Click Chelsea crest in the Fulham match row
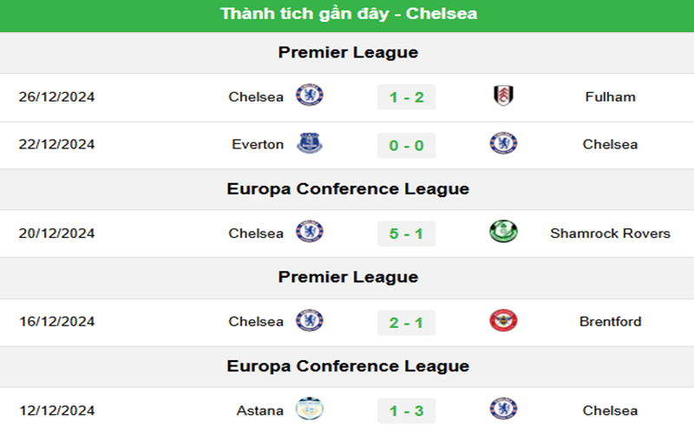The height and width of the screenshot is (434, 694). click(x=310, y=96)
